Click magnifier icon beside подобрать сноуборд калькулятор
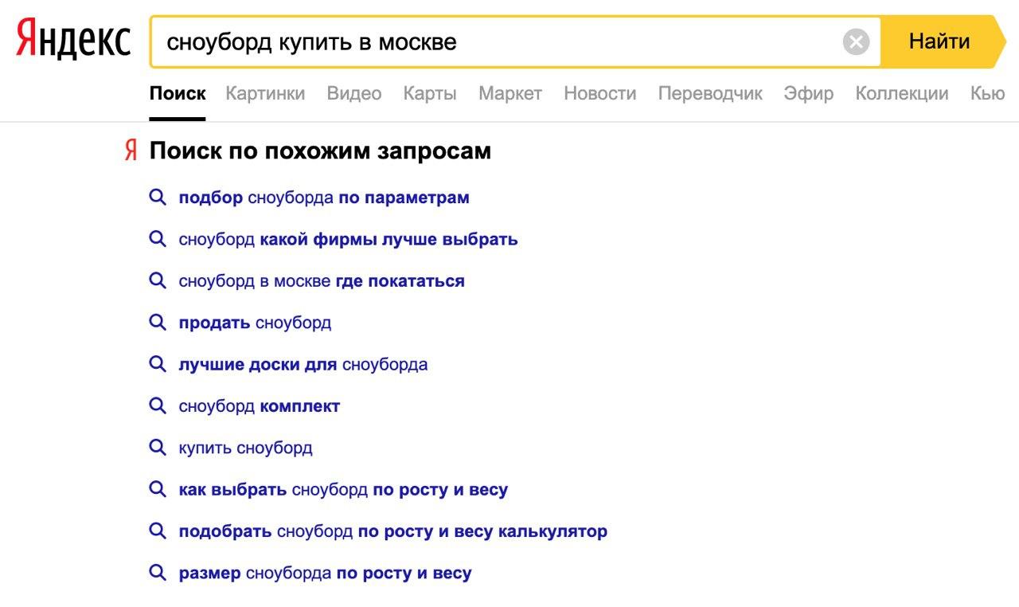 pyautogui.click(x=158, y=531)
